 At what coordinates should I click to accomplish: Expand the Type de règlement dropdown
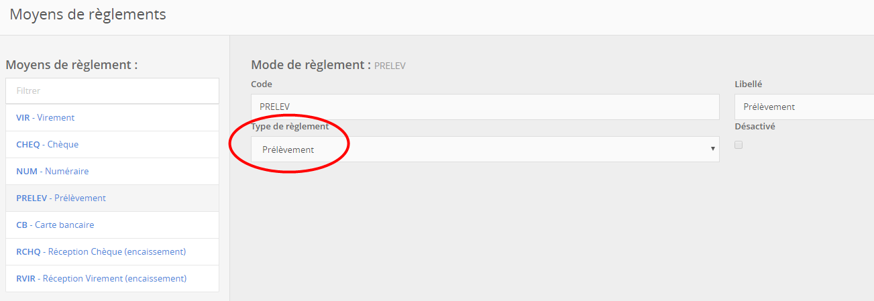(x=484, y=149)
